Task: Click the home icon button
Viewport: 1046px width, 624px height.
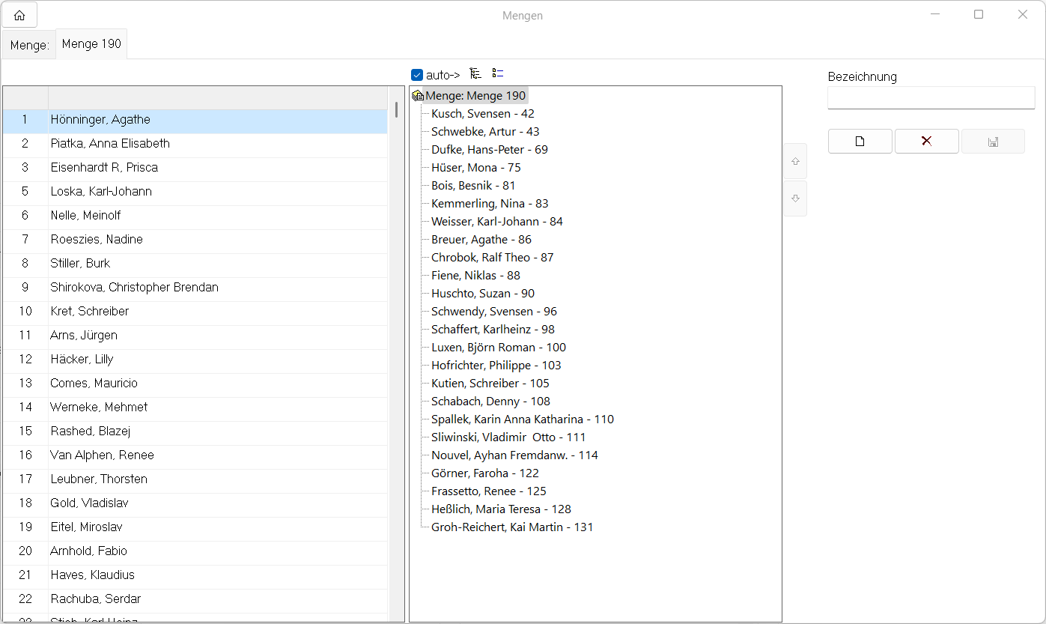Action: point(19,15)
